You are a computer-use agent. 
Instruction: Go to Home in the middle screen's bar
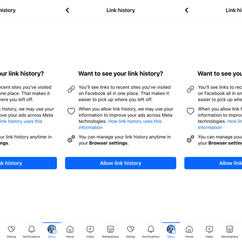click(70, 231)
